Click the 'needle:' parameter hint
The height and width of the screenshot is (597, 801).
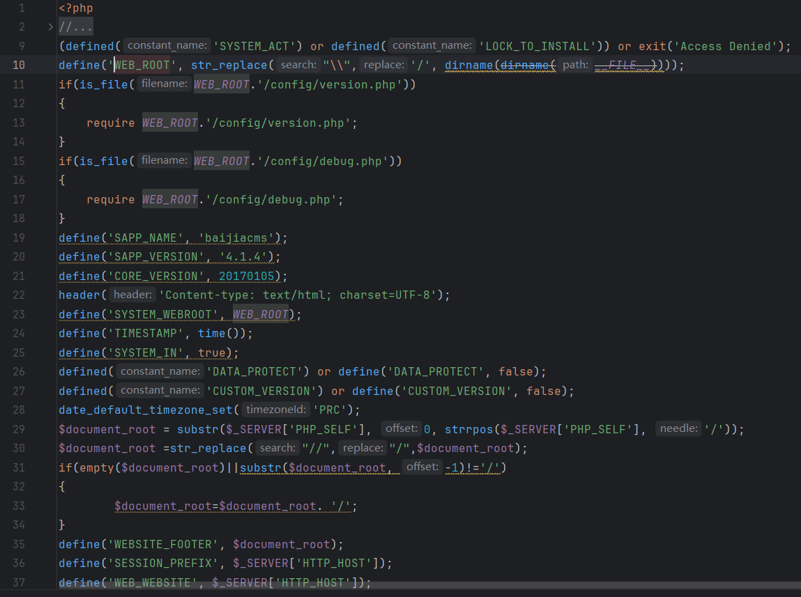coord(678,429)
